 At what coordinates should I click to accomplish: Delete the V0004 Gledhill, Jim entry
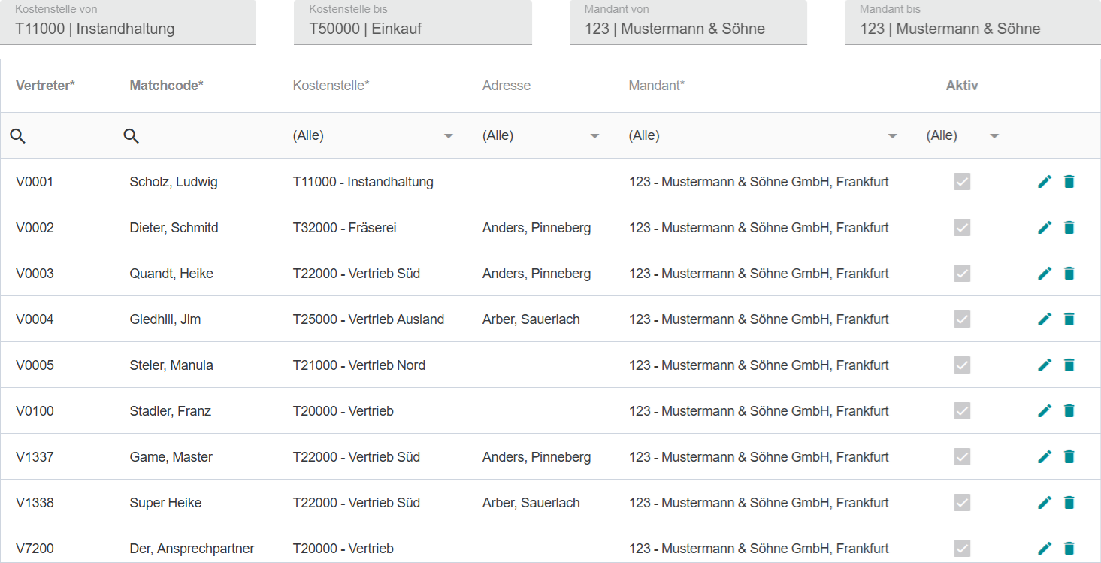pyautogui.click(x=1069, y=319)
